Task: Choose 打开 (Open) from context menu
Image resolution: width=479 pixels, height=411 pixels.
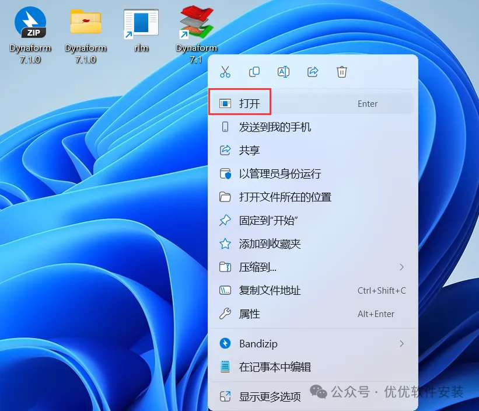Action: tap(313, 103)
